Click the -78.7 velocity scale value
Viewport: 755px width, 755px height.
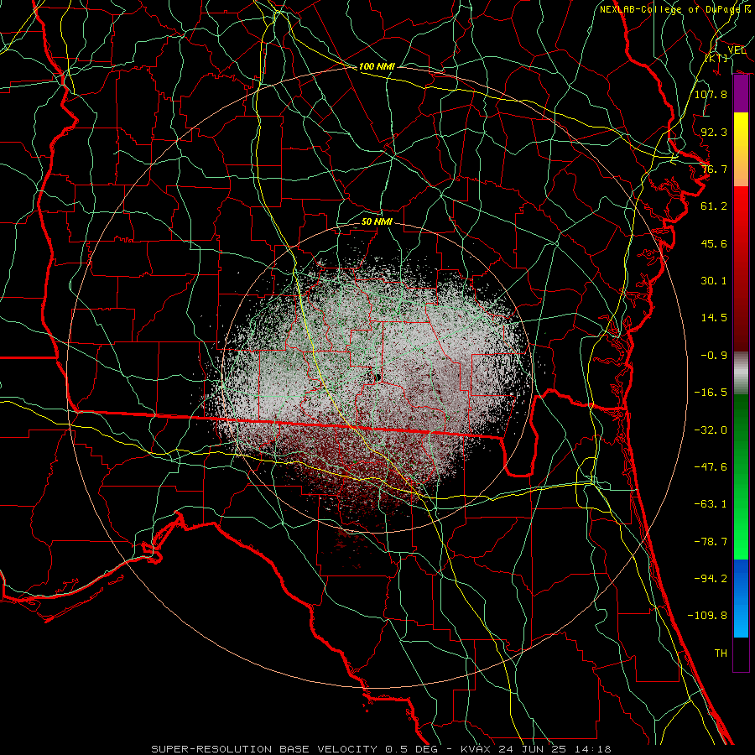pyautogui.click(x=711, y=542)
